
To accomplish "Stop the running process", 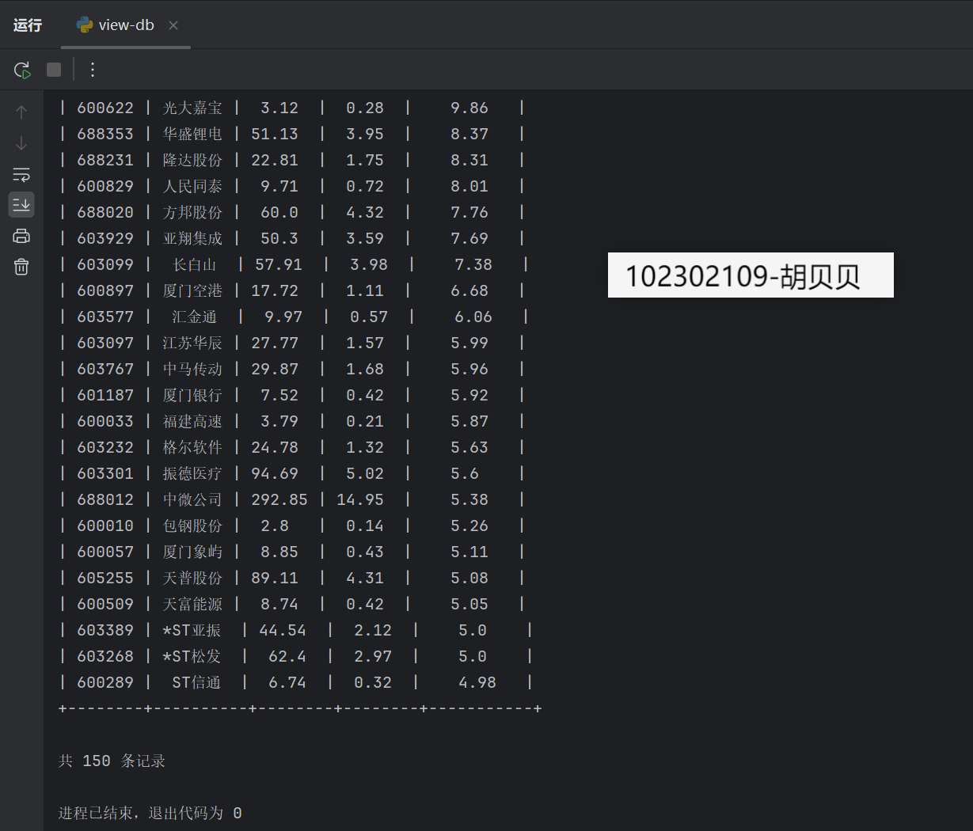I will (54, 70).
